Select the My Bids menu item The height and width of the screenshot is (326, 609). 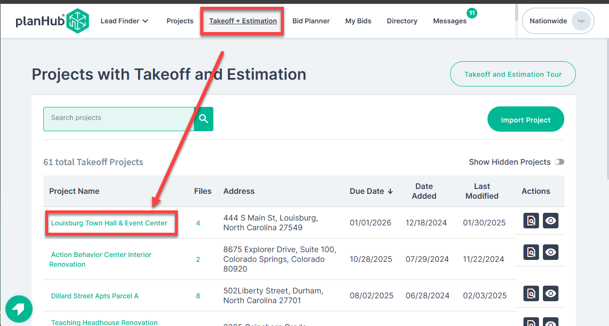358,21
